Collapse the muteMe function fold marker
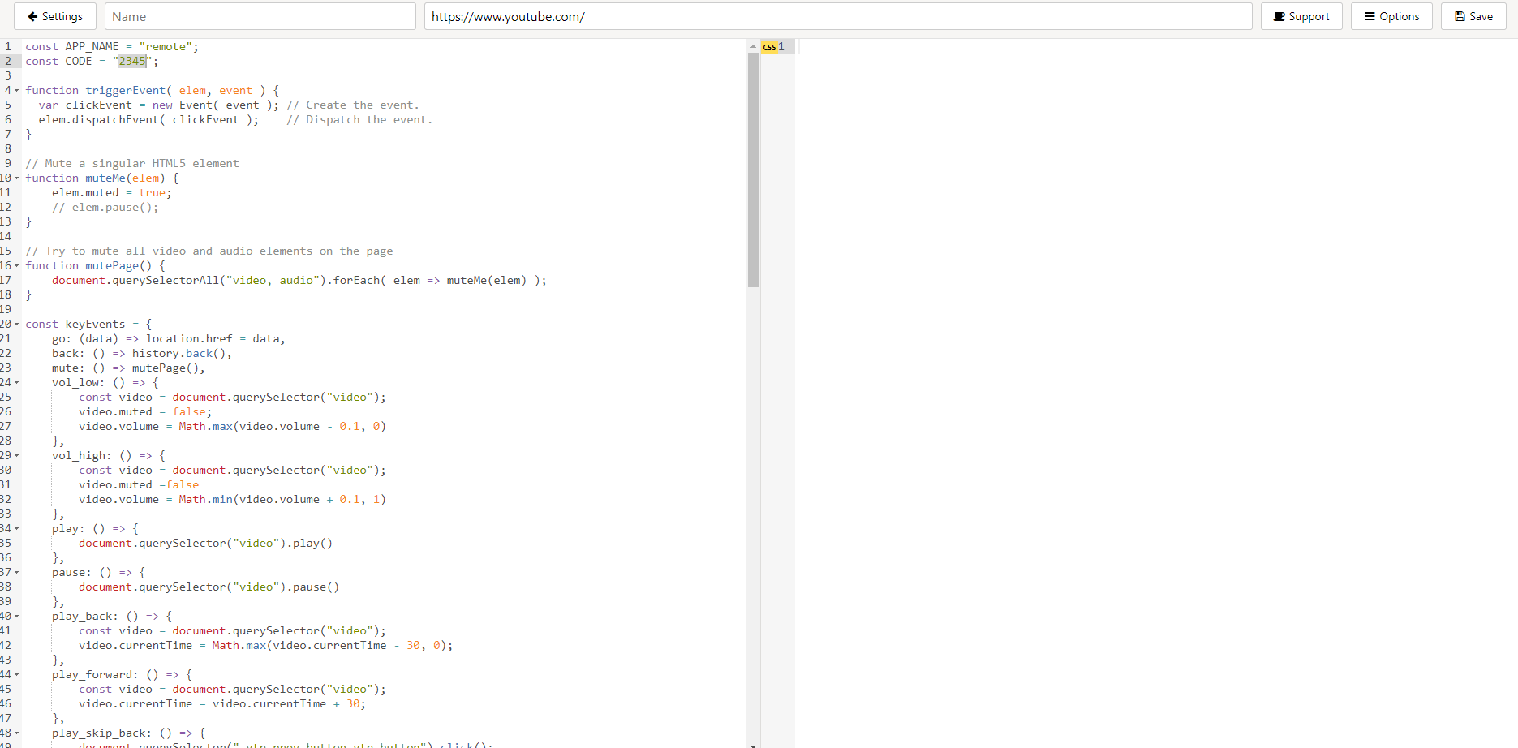This screenshot has height=748, width=1518. point(18,178)
